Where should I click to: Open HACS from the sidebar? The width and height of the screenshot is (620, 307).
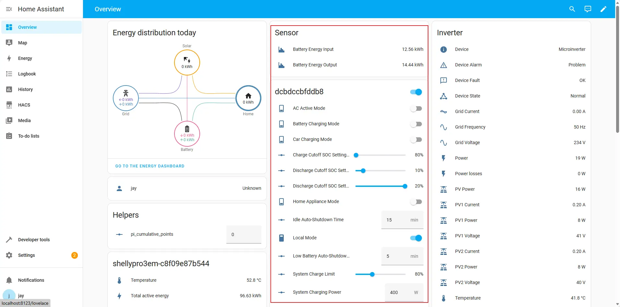coord(24,105)
